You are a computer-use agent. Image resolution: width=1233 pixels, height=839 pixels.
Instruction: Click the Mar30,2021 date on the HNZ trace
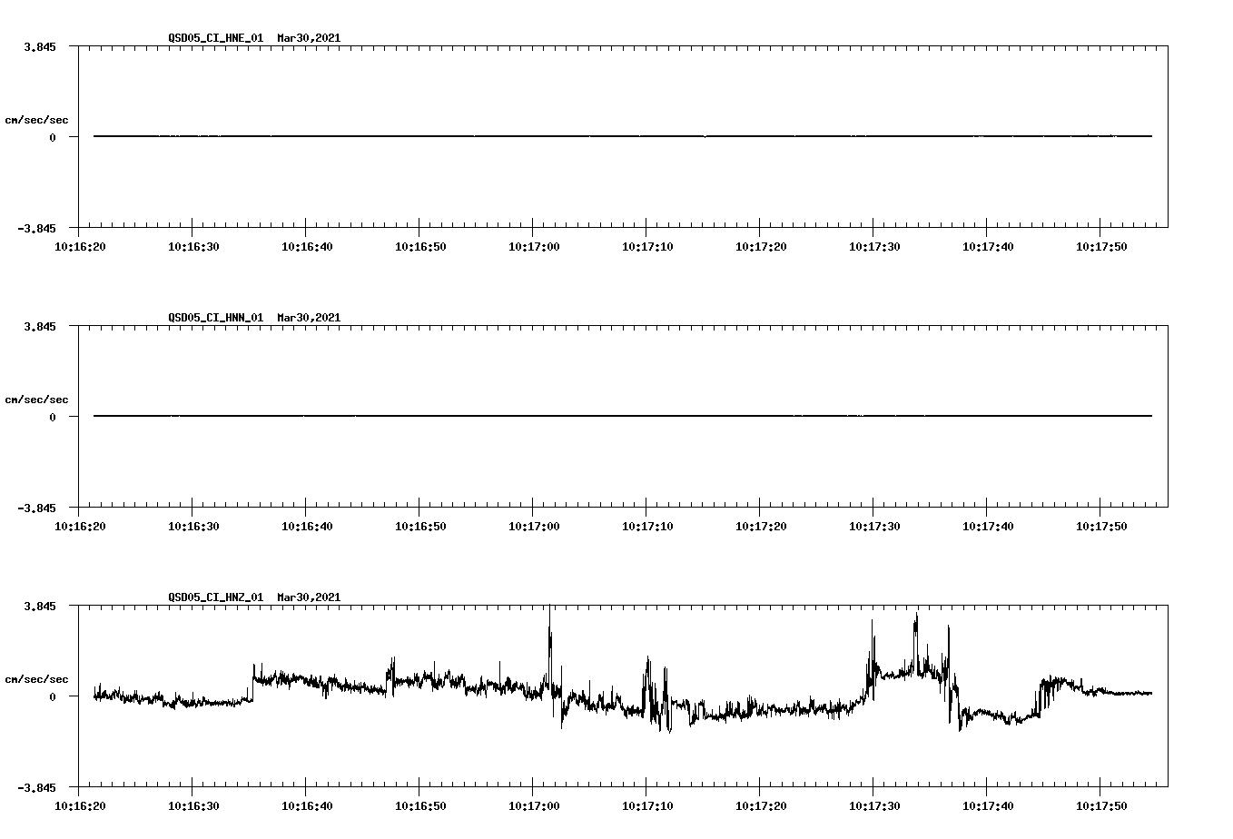(309, 598)
